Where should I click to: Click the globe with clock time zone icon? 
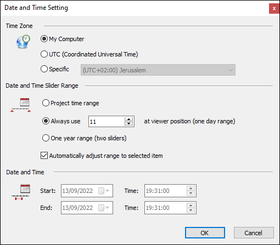[x=23, y=42]
